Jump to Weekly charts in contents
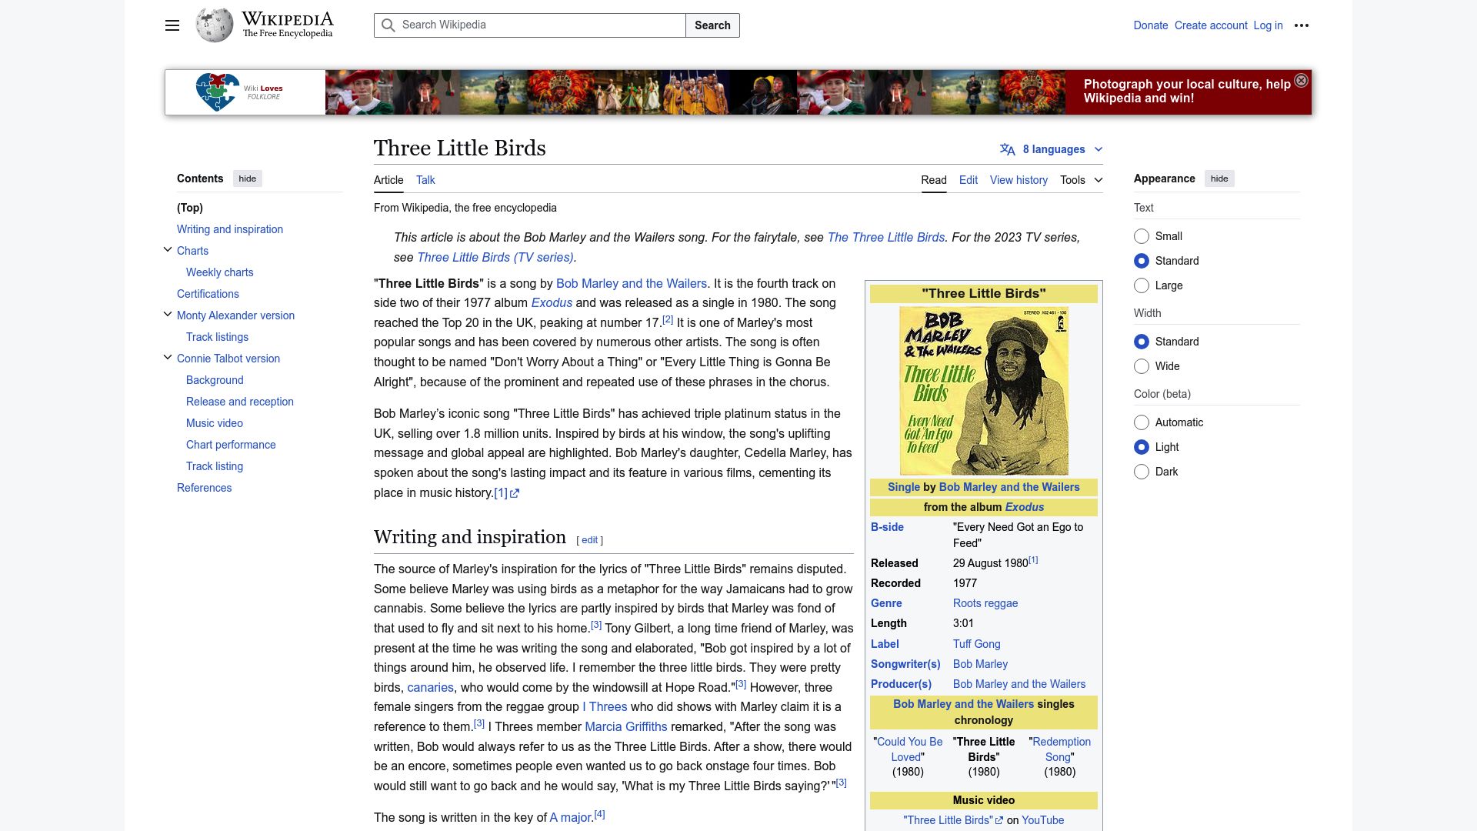Image resolution: width=1477 pixels, height=831 pixels. 219,272
